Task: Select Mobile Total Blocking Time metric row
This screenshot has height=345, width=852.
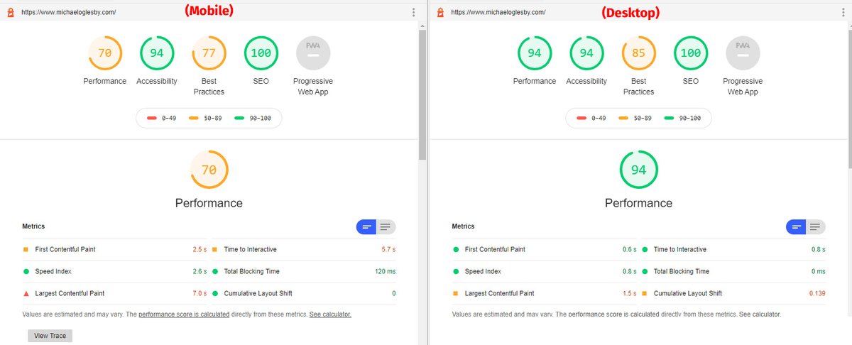Action: point(304,271)
